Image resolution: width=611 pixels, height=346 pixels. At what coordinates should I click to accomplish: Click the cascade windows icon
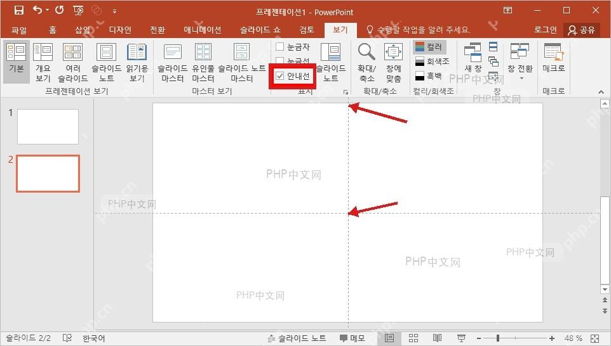pyautogui.click(x=493, y=61)
